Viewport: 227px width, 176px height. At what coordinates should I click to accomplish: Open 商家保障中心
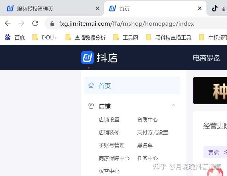click(114, 158)
